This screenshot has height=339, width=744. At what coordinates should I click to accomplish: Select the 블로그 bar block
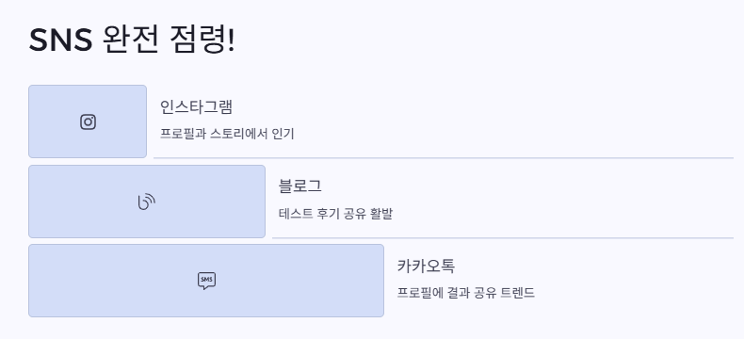[147, 202]
